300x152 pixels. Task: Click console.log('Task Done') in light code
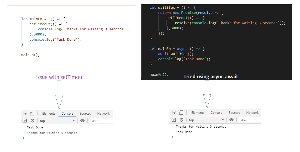[x=55, y=40]
